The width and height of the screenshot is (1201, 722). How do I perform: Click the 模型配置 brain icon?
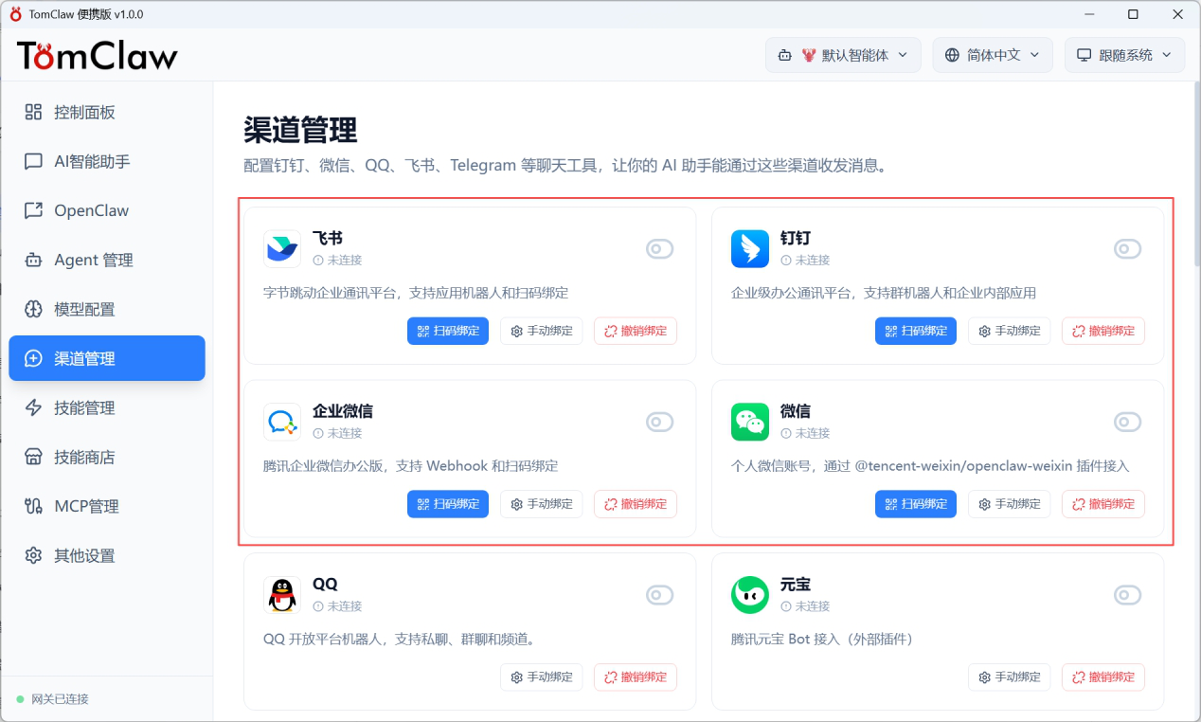pos(33,309)
